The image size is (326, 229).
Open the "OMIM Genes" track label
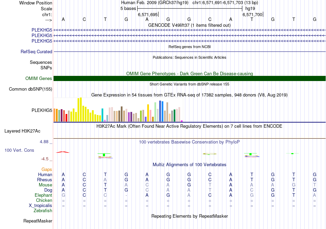click(x=39, y=78)
